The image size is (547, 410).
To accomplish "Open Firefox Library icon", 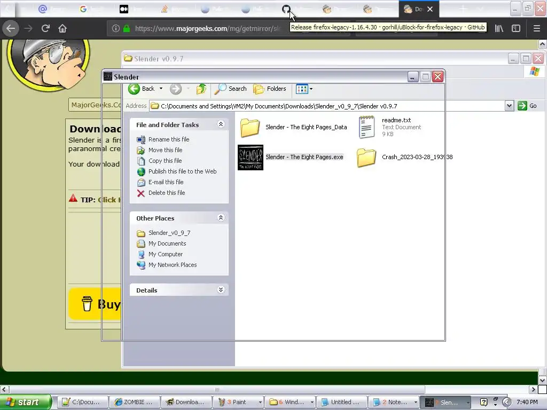I will pyautogui.click(x=499, y=28).
